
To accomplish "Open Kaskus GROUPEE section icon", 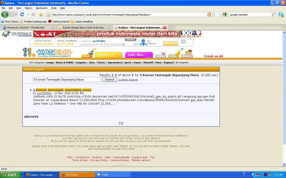I will pos(187,54).
